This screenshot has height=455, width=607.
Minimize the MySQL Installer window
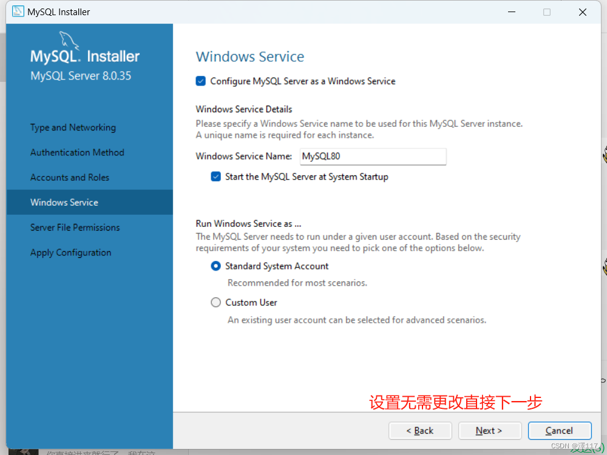coord(512,12)
